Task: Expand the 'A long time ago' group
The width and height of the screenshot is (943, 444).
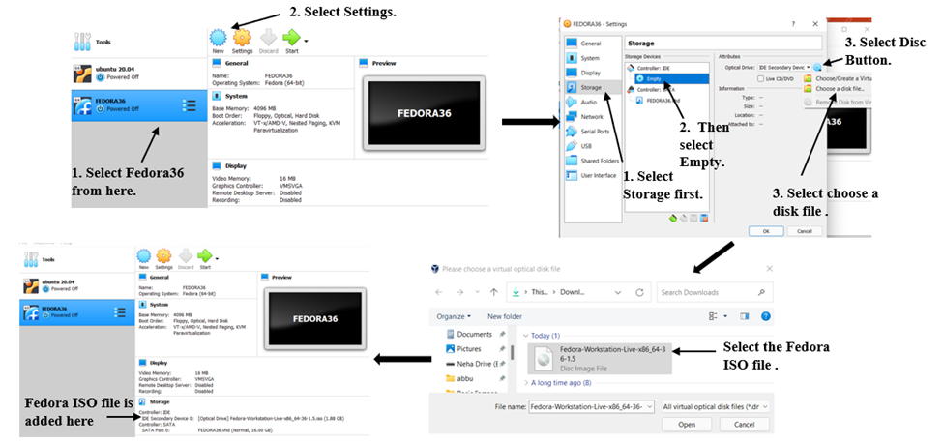Action: click(527, 385)
